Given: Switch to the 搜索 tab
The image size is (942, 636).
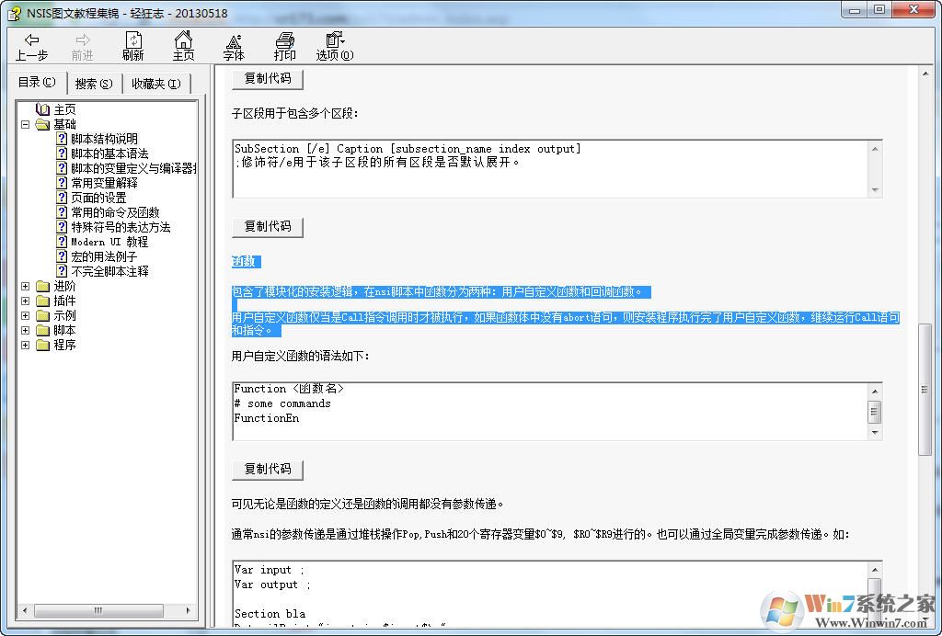Looking at the screenshot, I should coord(94,84).
